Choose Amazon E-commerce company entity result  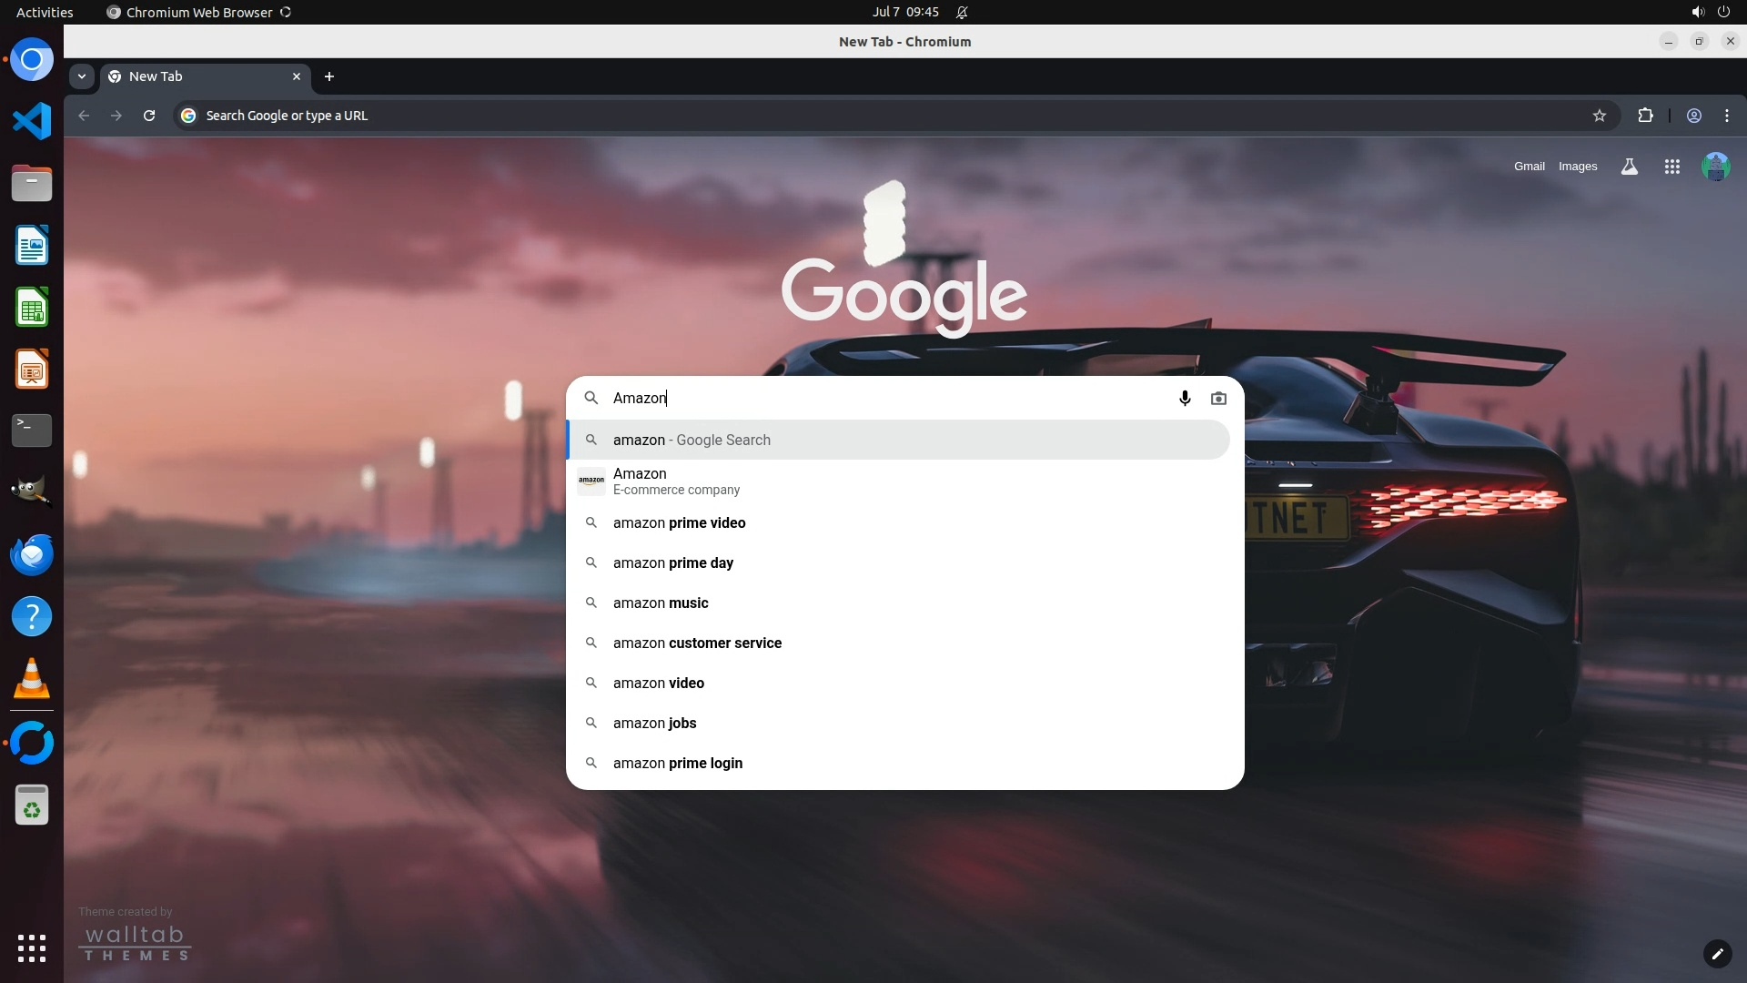[x=675, y=481]
